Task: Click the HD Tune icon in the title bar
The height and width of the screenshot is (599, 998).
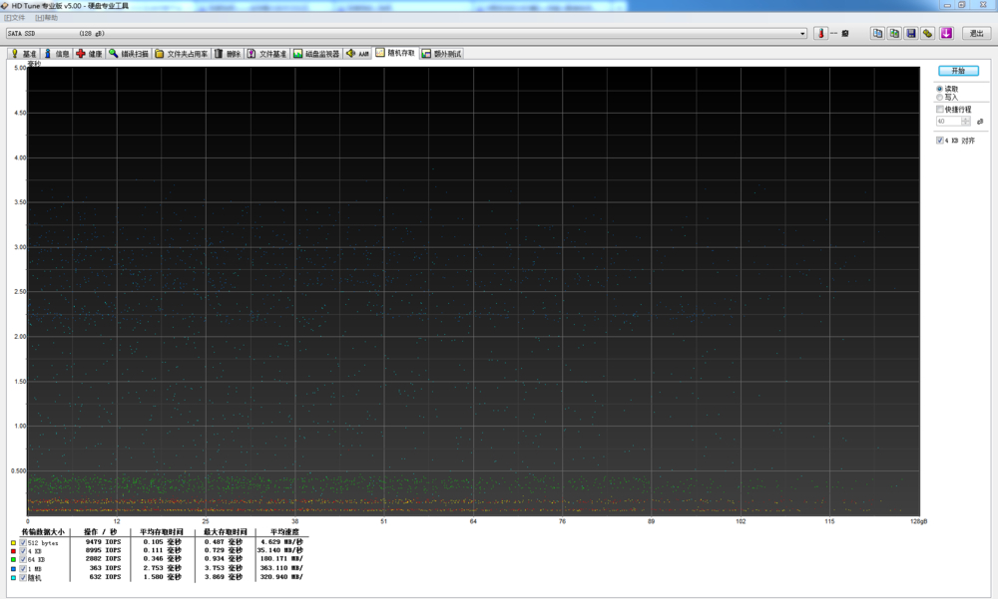Action: tap(4, 5)
